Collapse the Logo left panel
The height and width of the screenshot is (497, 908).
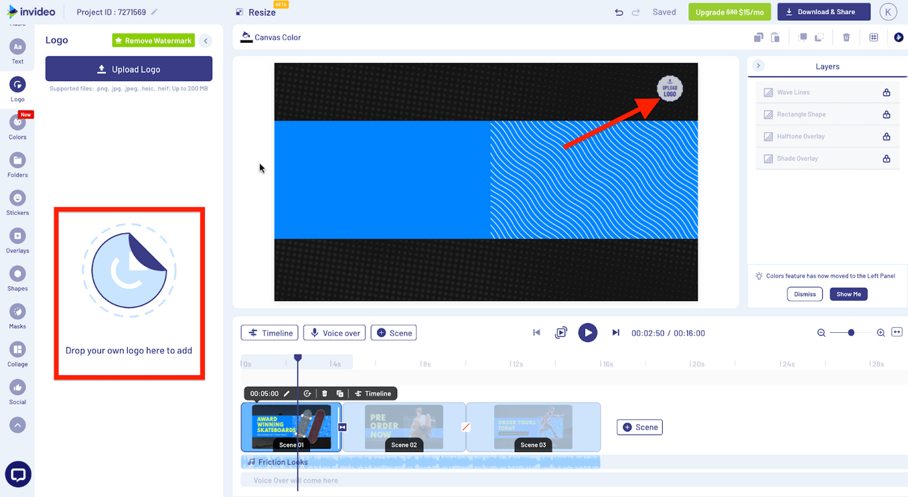[206, 41]
